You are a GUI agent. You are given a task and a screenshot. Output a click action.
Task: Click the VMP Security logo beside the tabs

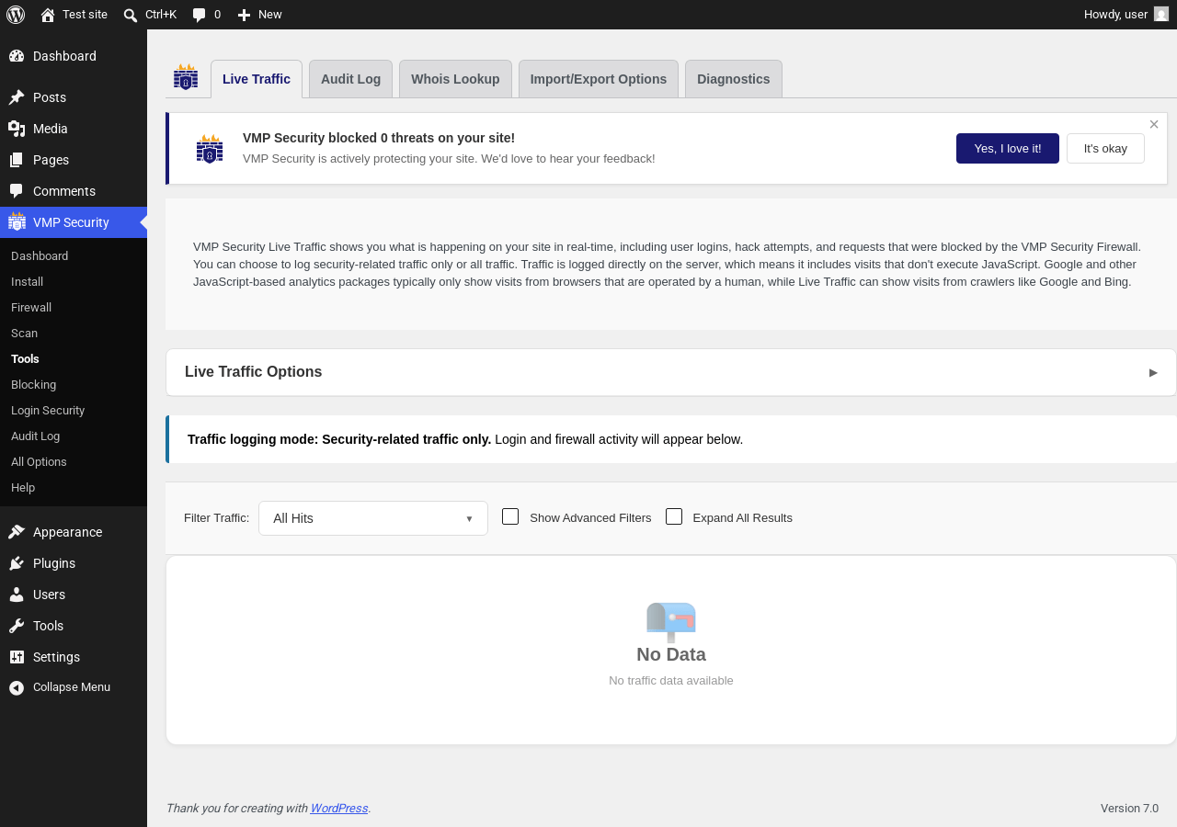click(x=186, y=77)
